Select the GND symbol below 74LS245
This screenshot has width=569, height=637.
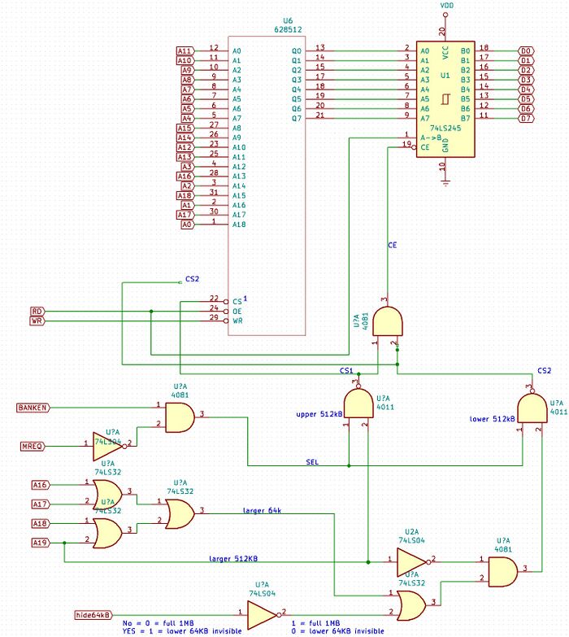pos(446,183)
